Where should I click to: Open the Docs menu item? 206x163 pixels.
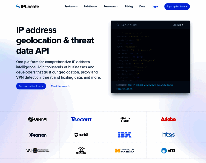pyautogui.click(x=142, y=7)
